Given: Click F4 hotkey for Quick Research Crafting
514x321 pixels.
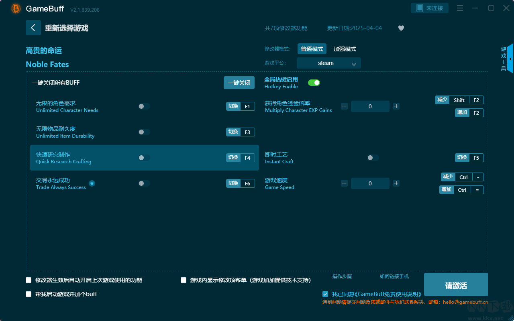Looking at the screenshot, I should pos(241,158).
